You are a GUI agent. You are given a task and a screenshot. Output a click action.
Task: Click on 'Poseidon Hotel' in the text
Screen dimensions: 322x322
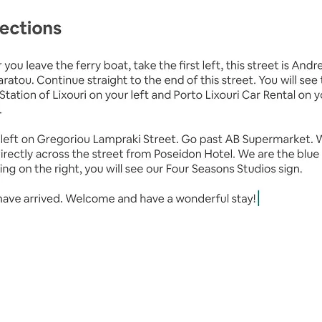[195, 154]
